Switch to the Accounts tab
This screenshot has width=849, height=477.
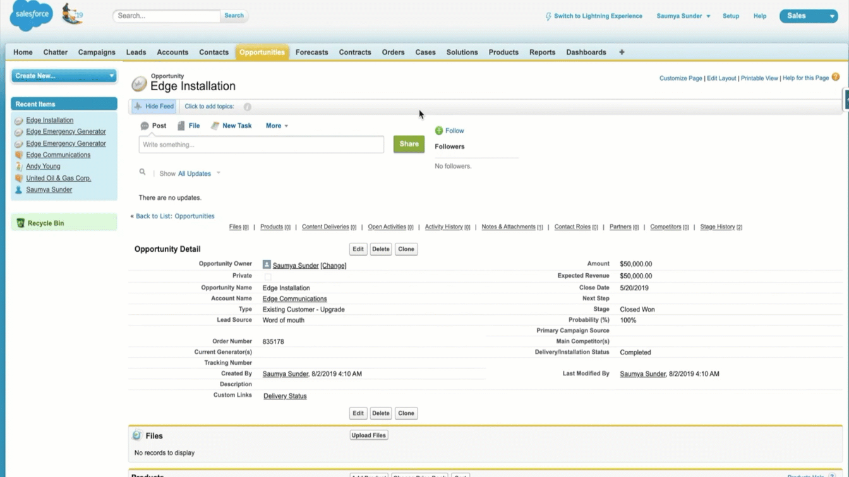pyautogui.click(x=172, y=52)
